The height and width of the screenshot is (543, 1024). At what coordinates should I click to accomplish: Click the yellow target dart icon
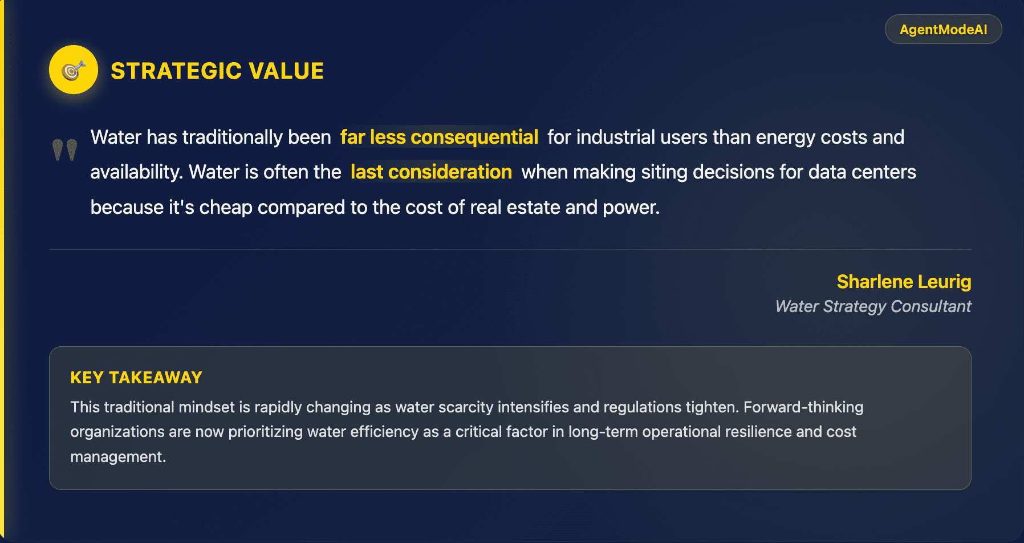point(74,70)
